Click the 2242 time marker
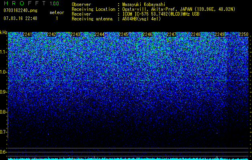The width and height of the screenshot is (252, 160). click(x=51, y=34)
